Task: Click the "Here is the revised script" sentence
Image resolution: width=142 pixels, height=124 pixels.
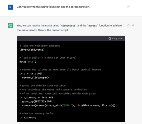Action: 53,30
